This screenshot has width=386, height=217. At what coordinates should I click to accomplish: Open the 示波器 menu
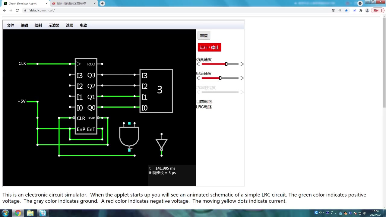pyautogui.click(x=54, y=25)
